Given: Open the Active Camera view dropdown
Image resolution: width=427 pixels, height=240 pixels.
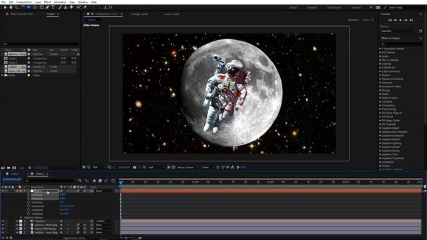Looking at the screenshot, I should 187,167.
